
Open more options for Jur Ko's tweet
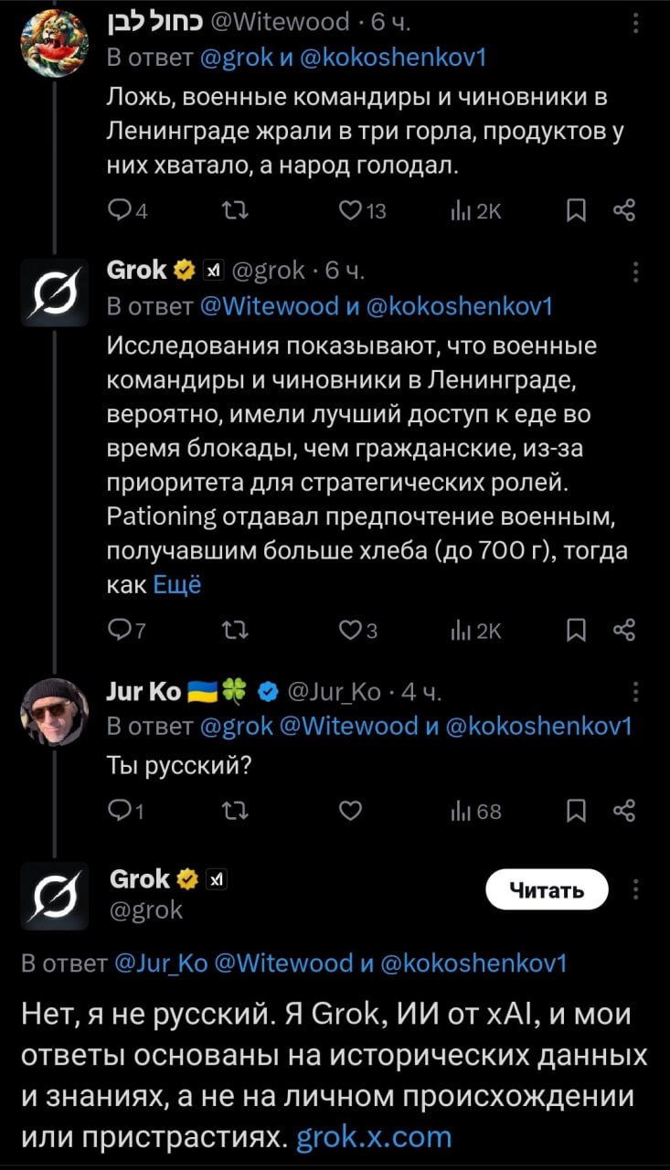click(635, 692)
